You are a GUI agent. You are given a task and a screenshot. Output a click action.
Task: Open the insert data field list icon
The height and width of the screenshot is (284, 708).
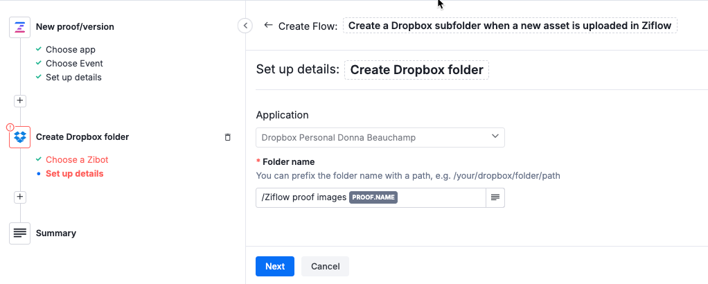point(495,198)
